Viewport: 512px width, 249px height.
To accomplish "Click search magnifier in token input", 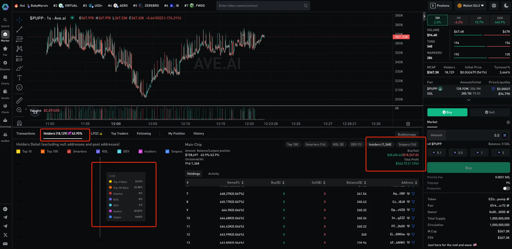I will coord(306,6).
